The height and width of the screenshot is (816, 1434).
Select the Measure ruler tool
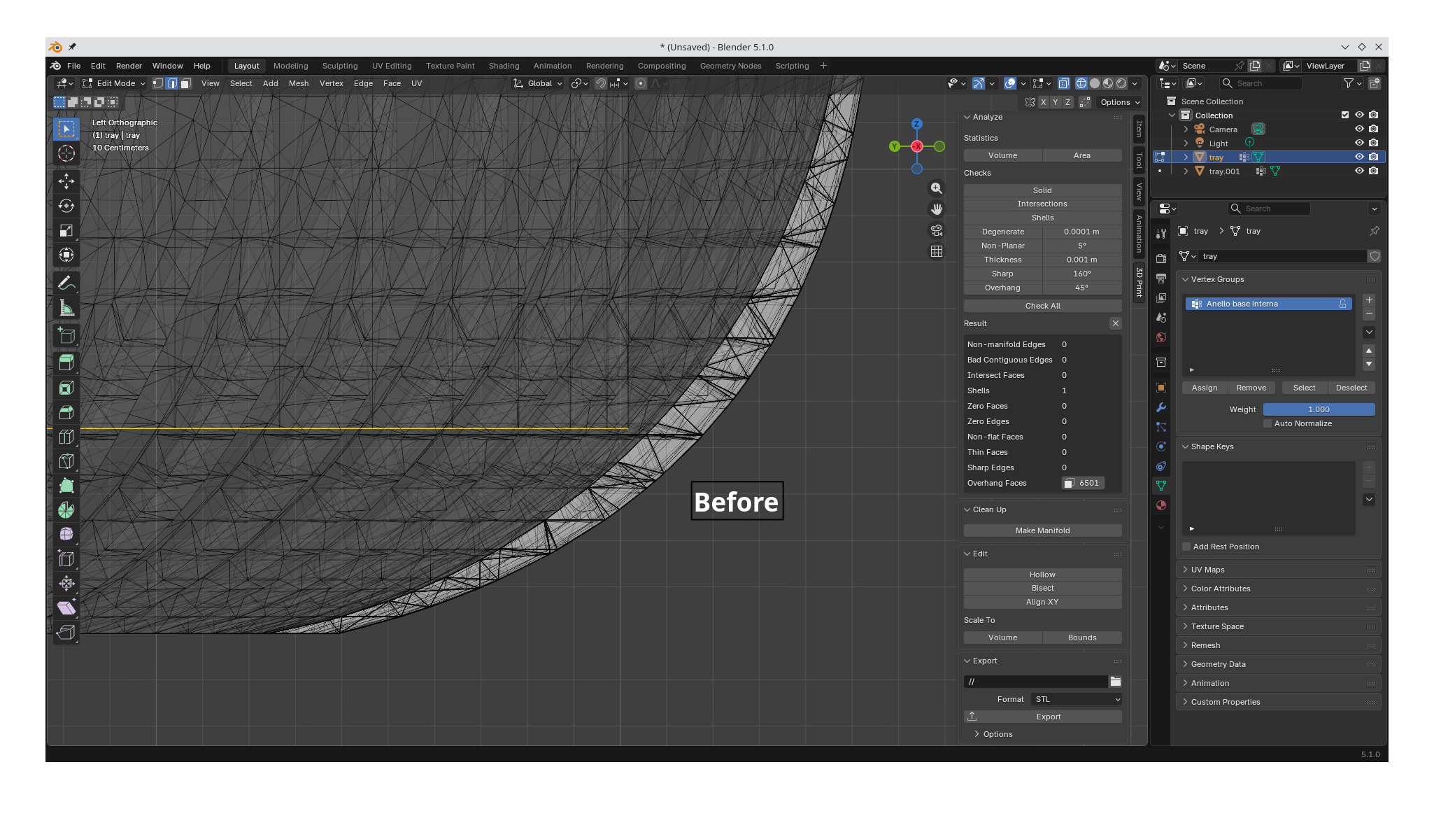tap(66, 308)
